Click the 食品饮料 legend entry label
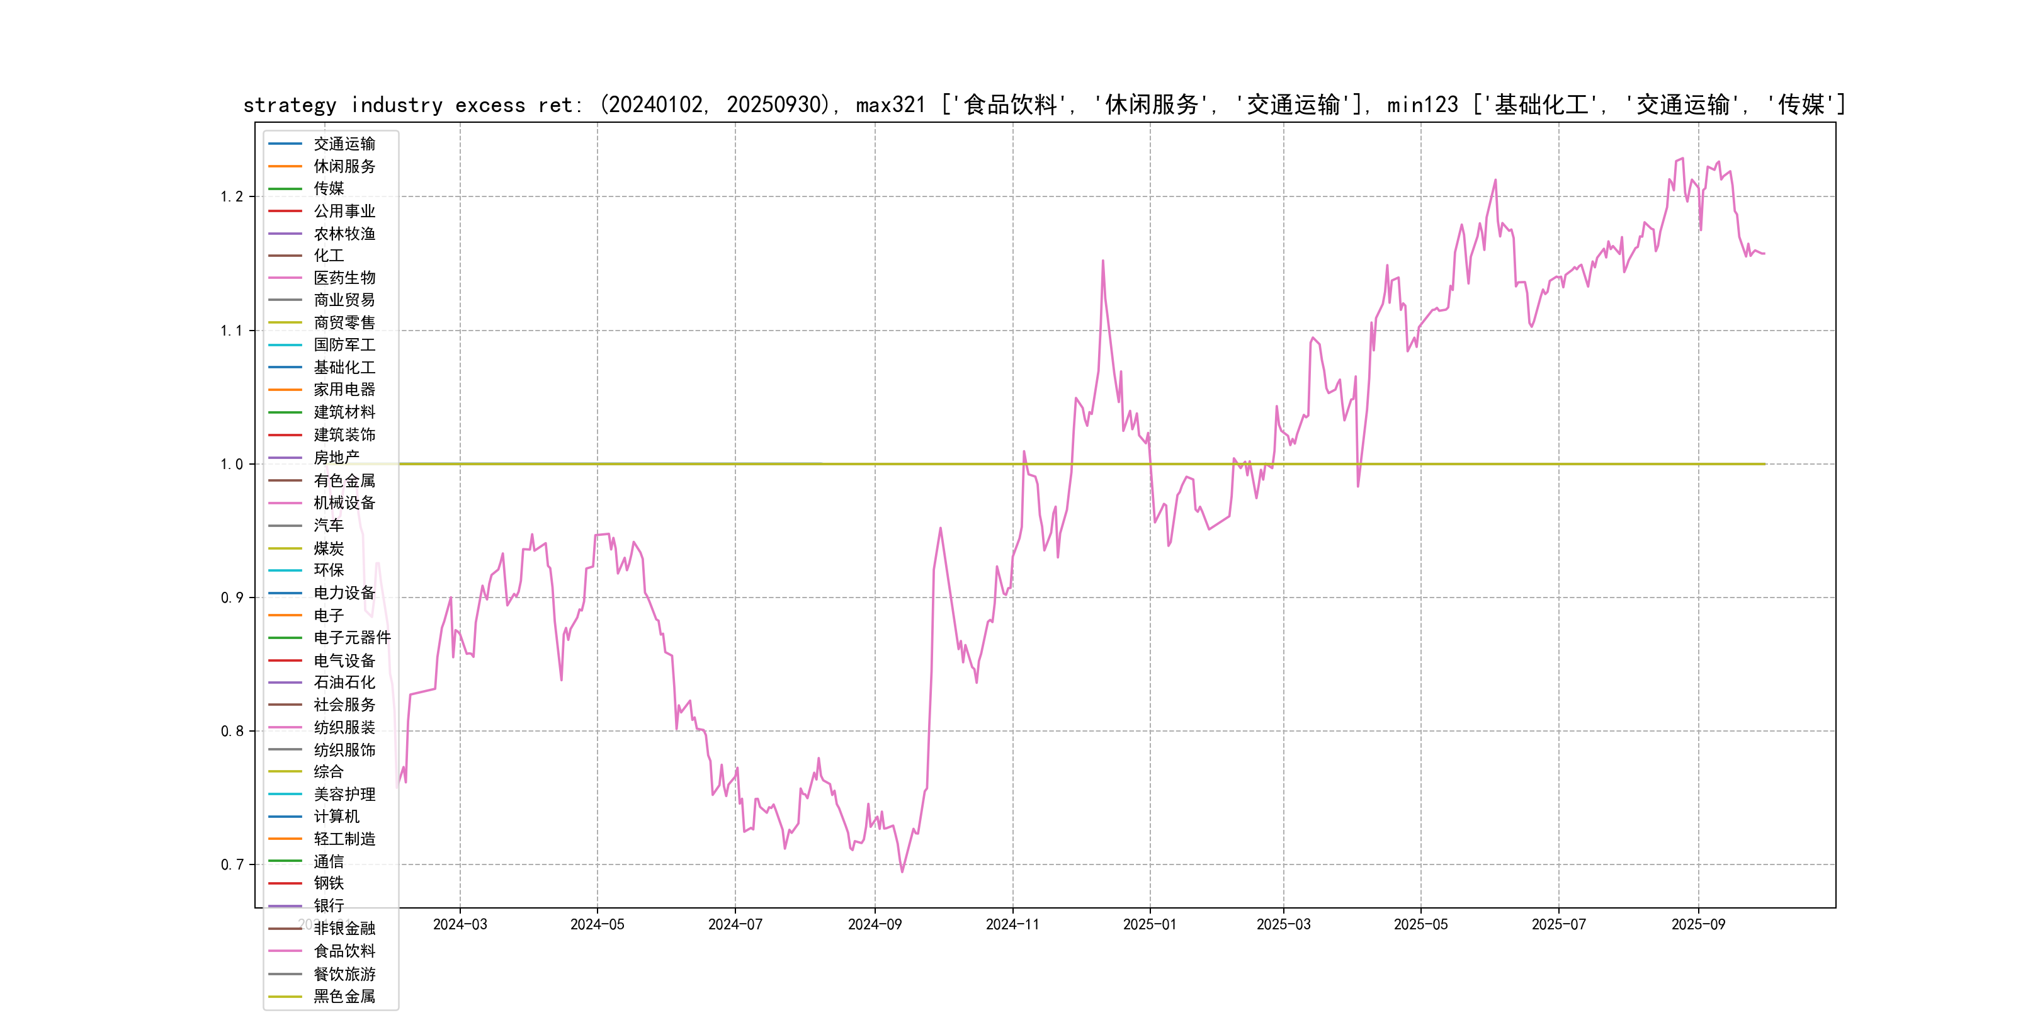The image size is (2040, 1020). (344, 951)
